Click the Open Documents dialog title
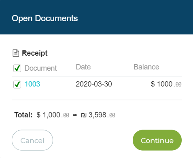This screenshot has width=193, height=158. (45, 18)
